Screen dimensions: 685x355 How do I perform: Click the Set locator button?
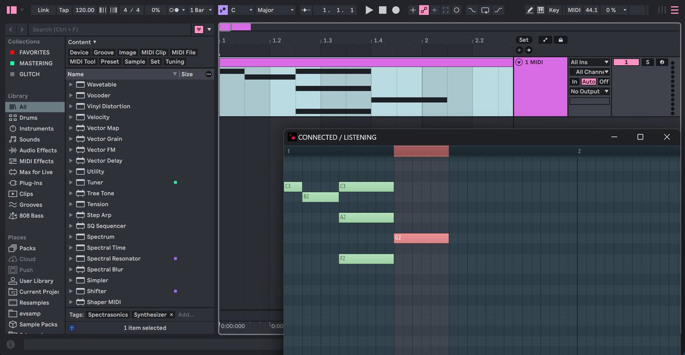coord(523,40)
